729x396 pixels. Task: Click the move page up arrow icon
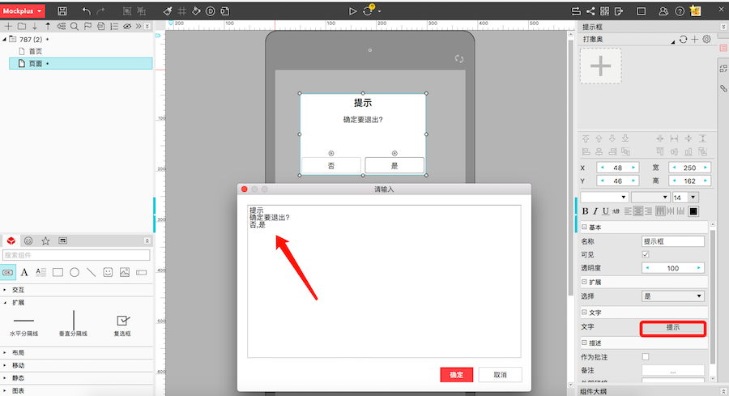tap(48, 26)
